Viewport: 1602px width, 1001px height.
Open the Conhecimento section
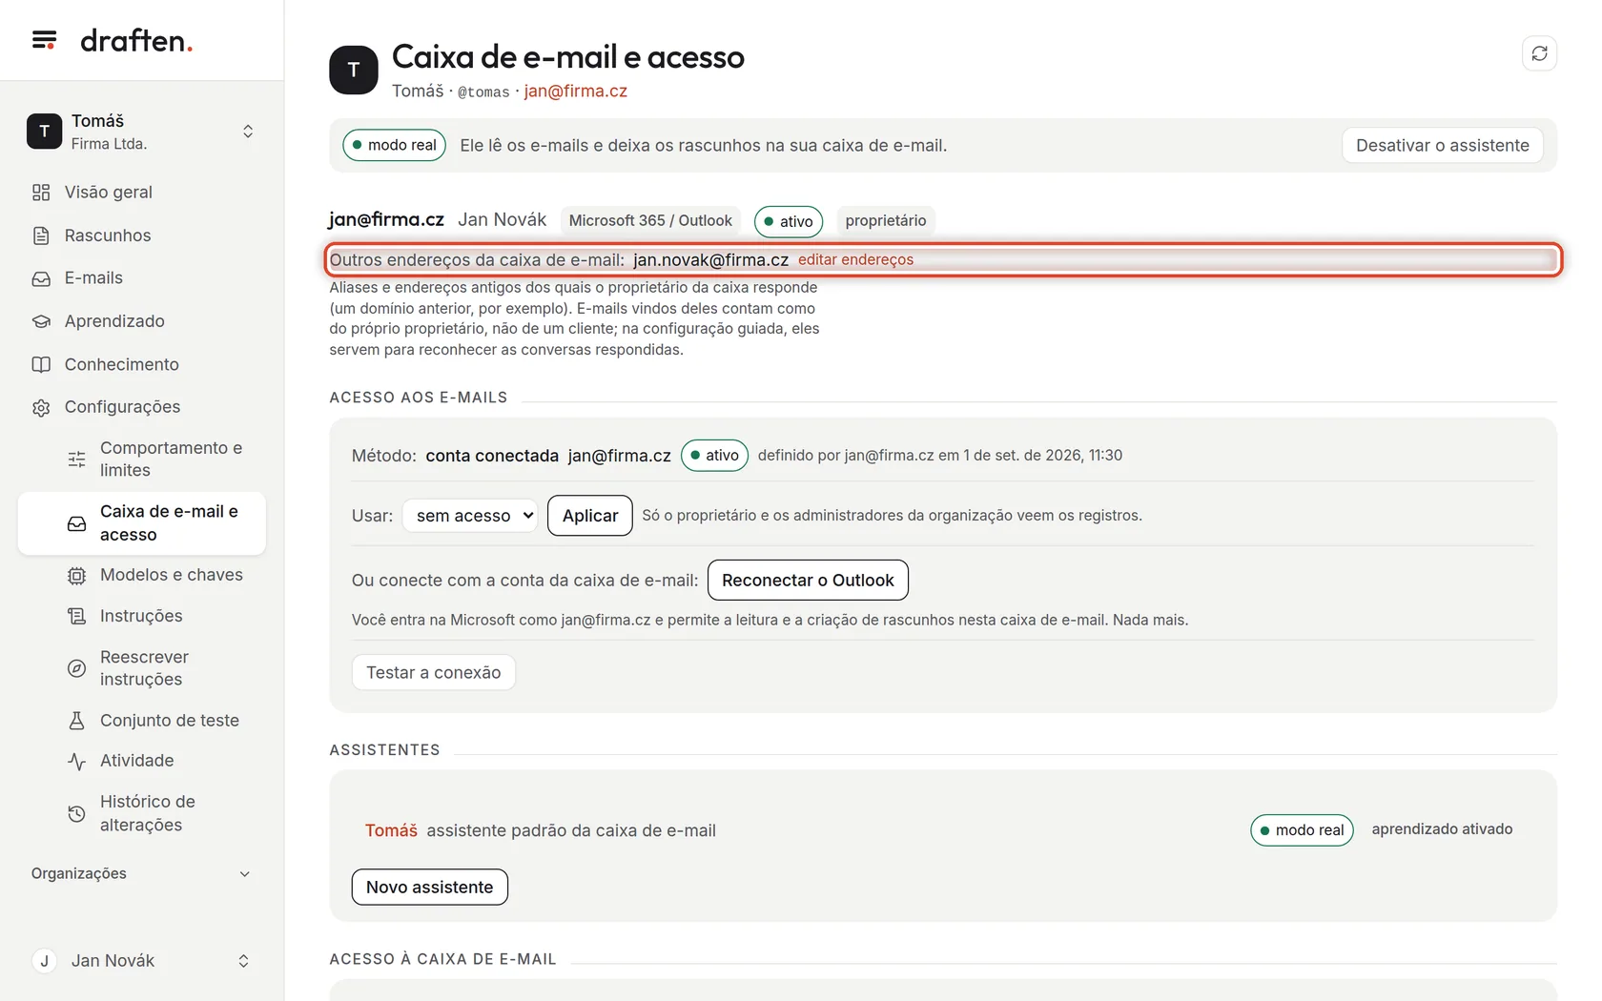(x=122, y=364)
